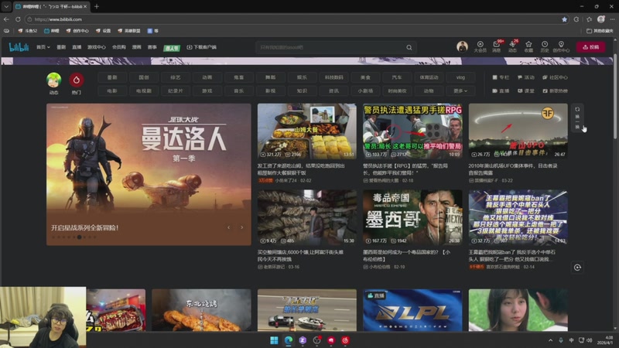Open the 赛事 header menu item

tap(152, 47)
